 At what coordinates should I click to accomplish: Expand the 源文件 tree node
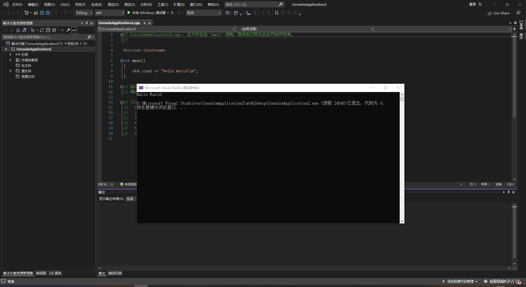coord(10,71)
